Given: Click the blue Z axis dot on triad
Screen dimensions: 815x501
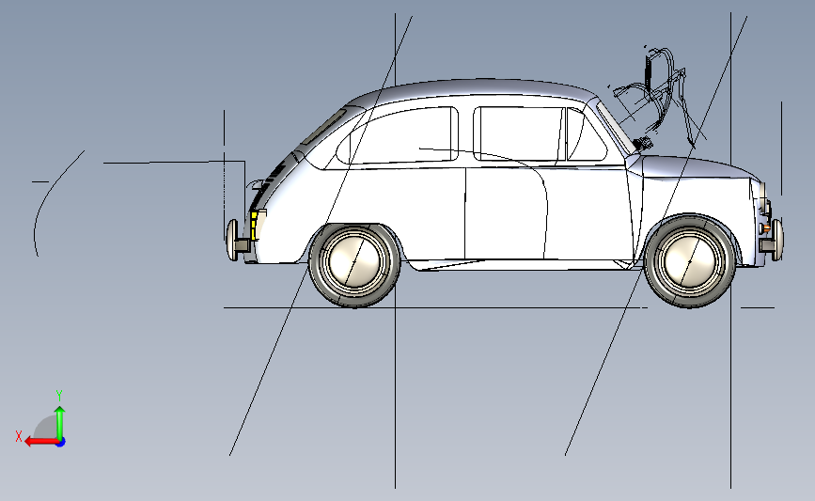Looking at the screenshot, I should coord(61,443).
